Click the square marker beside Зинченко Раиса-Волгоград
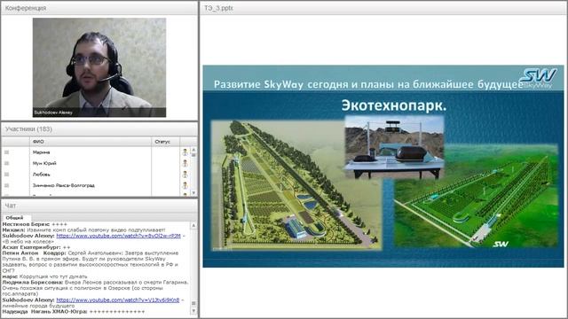Viewport: 568px width, 319px height. click(x=6, y=185)
